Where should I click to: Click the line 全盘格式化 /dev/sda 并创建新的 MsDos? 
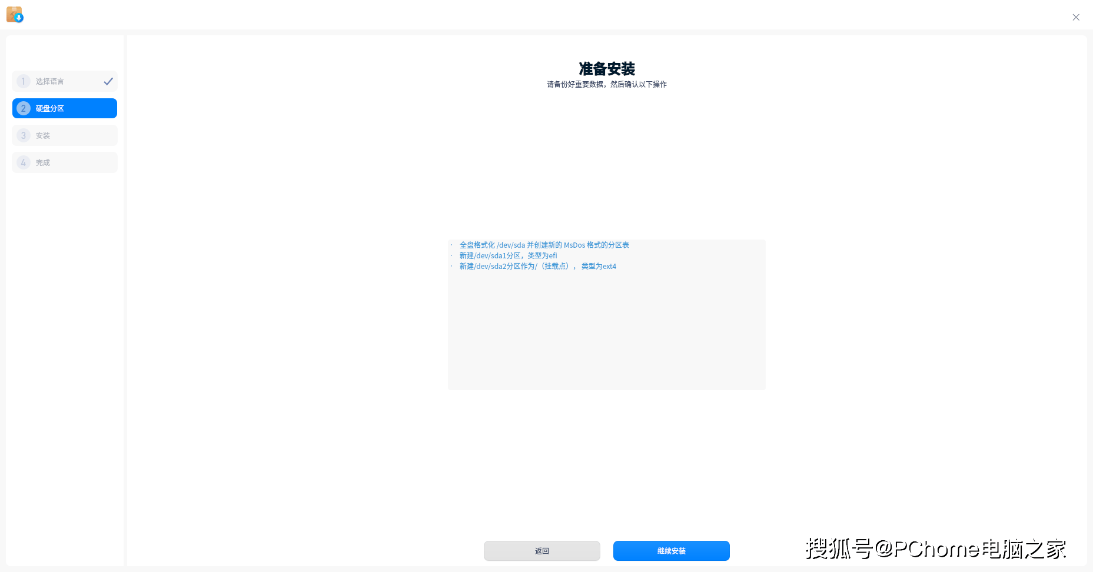point(544,245)
